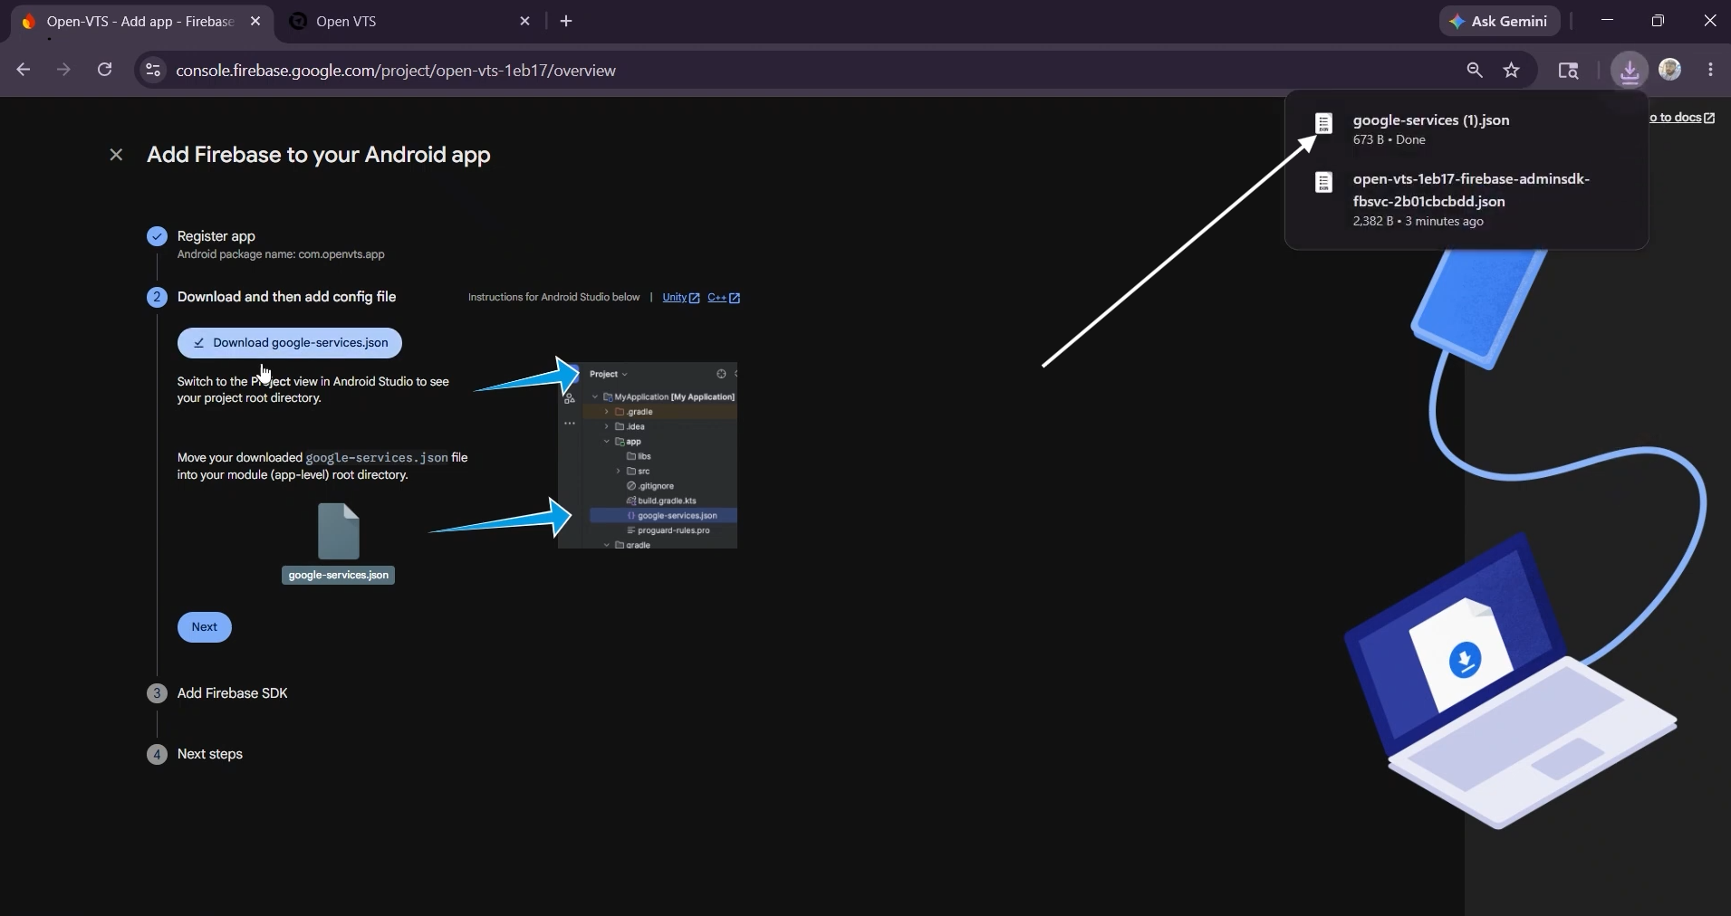
Task: Close the Add Firebase setup dialog
Action: pos(116,155)
